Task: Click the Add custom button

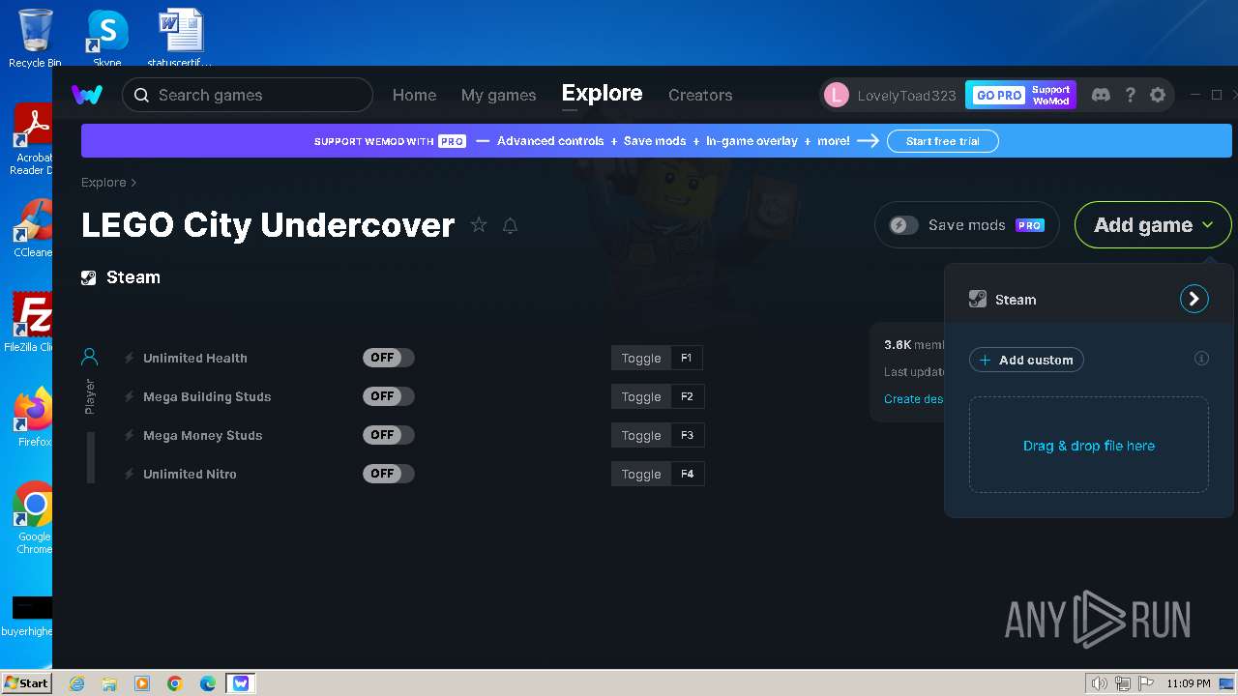Action: point(1026,360)
